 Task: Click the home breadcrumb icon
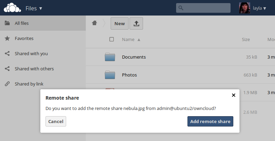tap(94, 23)
